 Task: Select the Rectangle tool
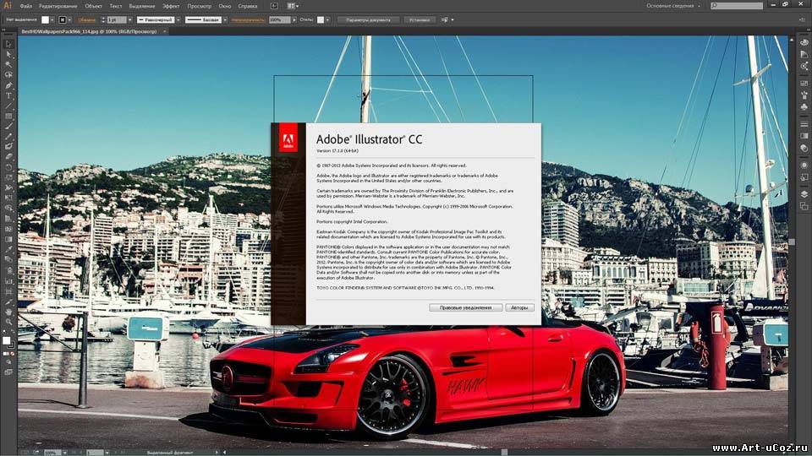click(8, 117)
